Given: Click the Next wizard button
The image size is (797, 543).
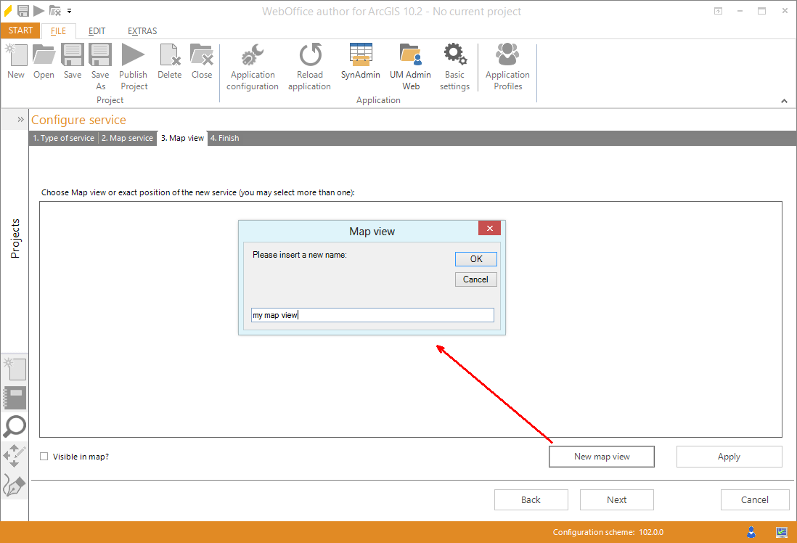Looking at the screenshot, I should [616, 499].
